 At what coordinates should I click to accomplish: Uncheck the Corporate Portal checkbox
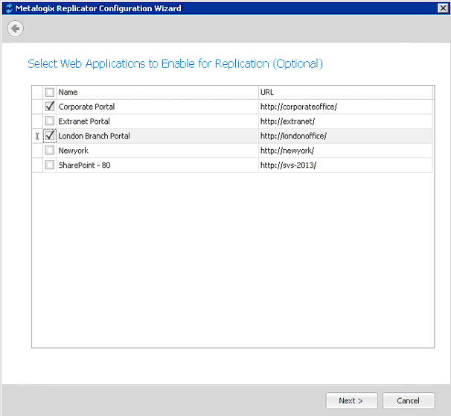(x=49, y=107)
